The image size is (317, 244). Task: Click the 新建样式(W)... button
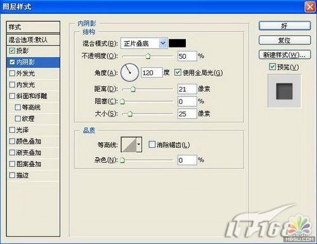pyautogui.click(x=285, y=55)
